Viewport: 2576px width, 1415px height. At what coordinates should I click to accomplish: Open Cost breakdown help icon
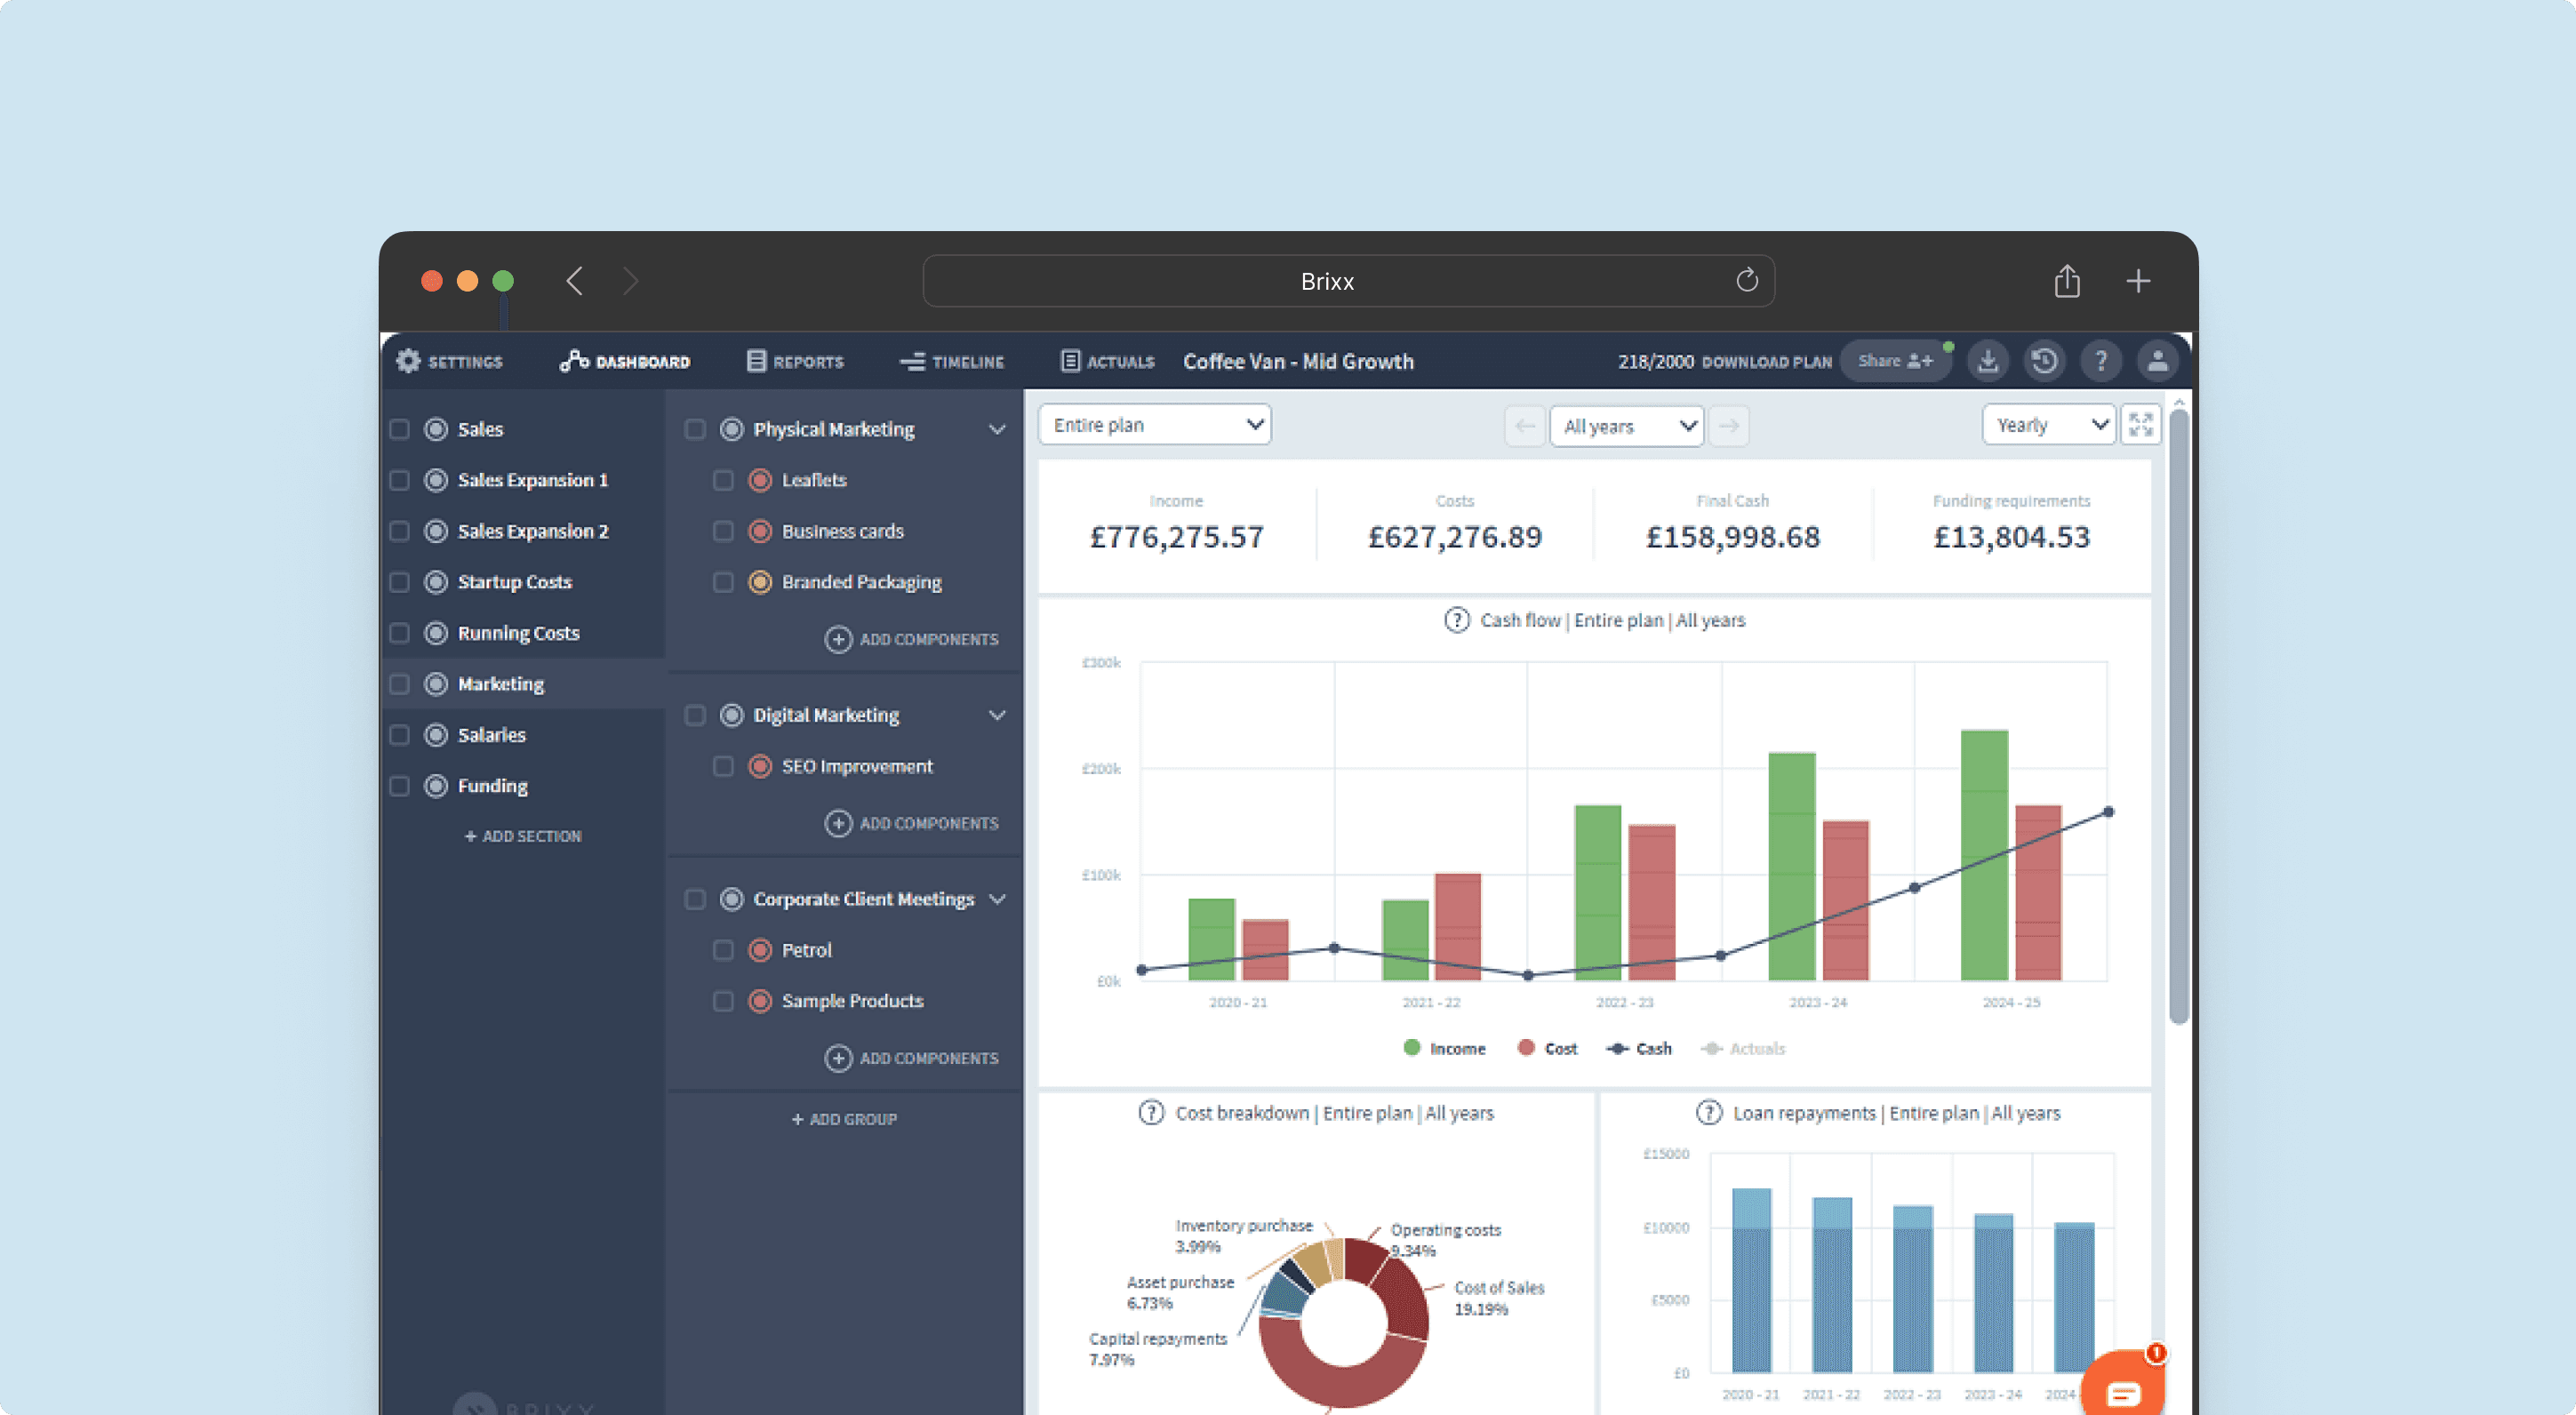click(1152, 1113)
